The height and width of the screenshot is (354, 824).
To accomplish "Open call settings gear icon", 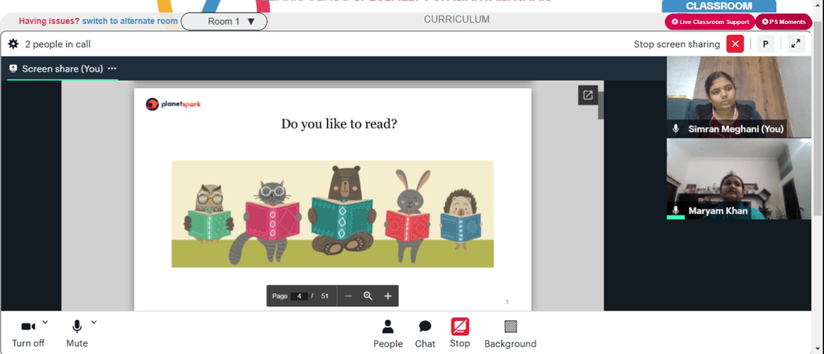I will pos(13,44).
